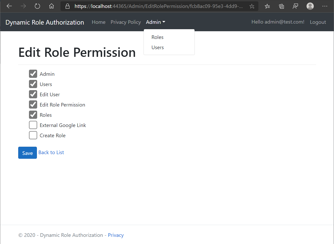Reload the page with the refresh icon
Image resolution: width=334 pixels, height=244 pixels.
pos(37,6)
